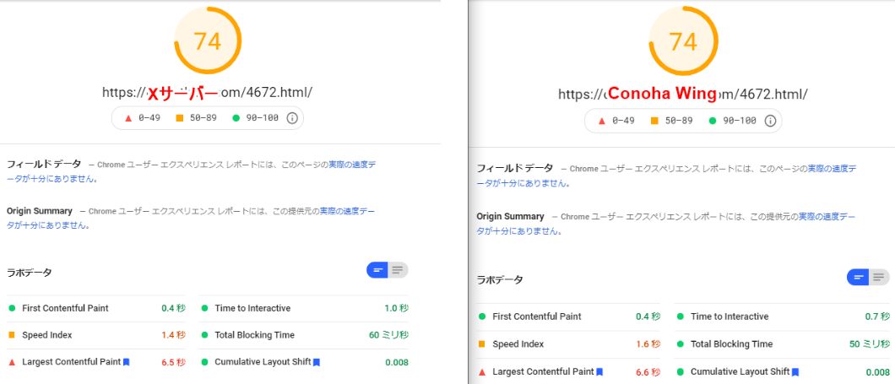Switch Xサーバー lab data to expanded view
Screen dimensions: 895x384
click(x=398, y=270)
